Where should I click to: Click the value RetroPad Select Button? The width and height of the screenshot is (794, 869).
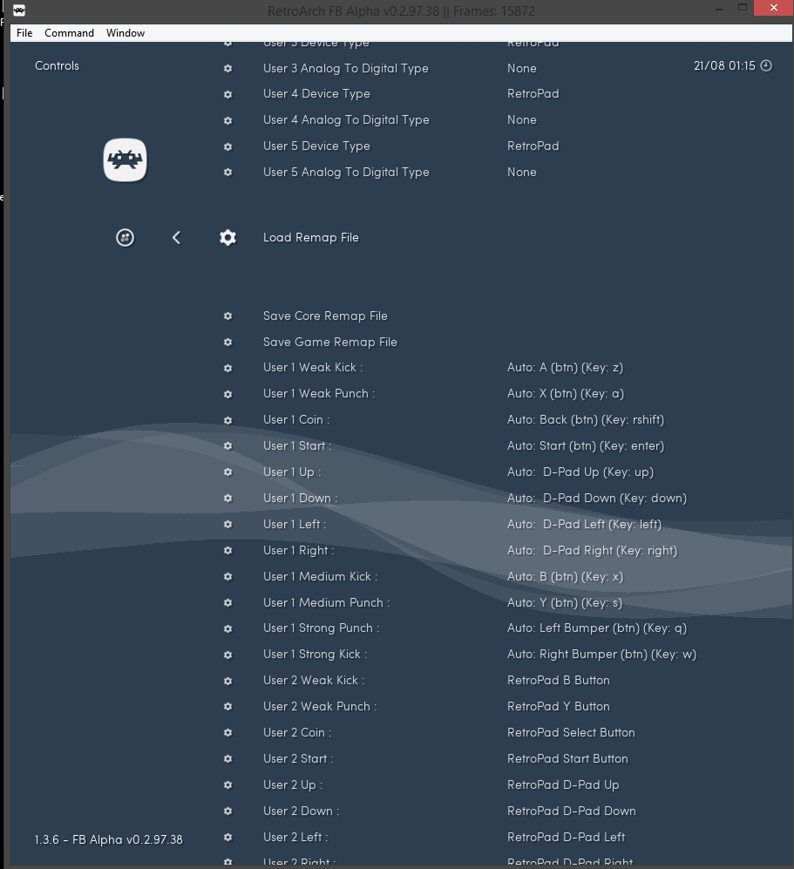click(571, 732)
